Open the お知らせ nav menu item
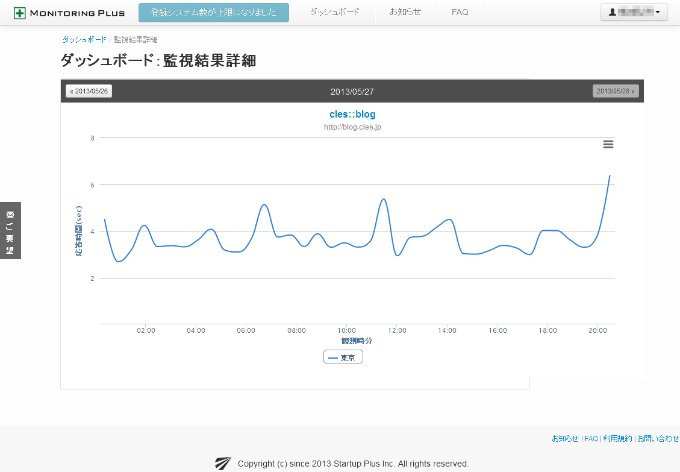Viewport: 680px width, 472px height. (x=405, y=12)
